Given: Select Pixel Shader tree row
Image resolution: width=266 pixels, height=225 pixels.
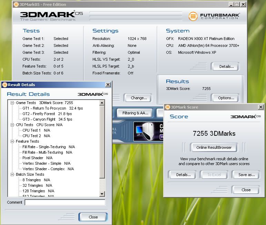Looking at the screenshot, I should [38, 158].
